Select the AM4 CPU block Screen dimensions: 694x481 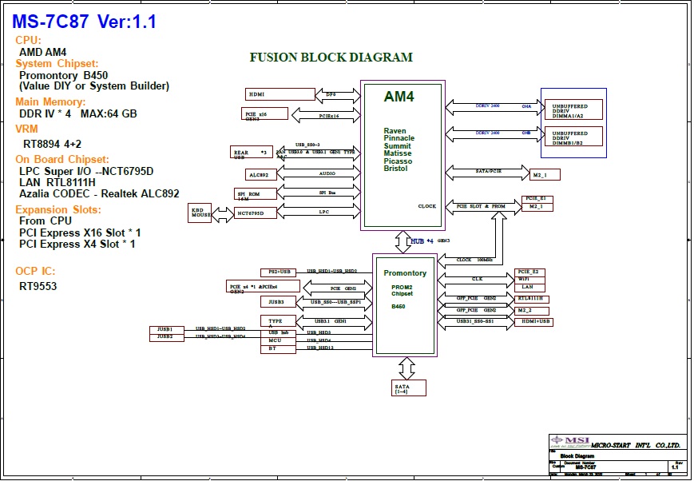403,155
